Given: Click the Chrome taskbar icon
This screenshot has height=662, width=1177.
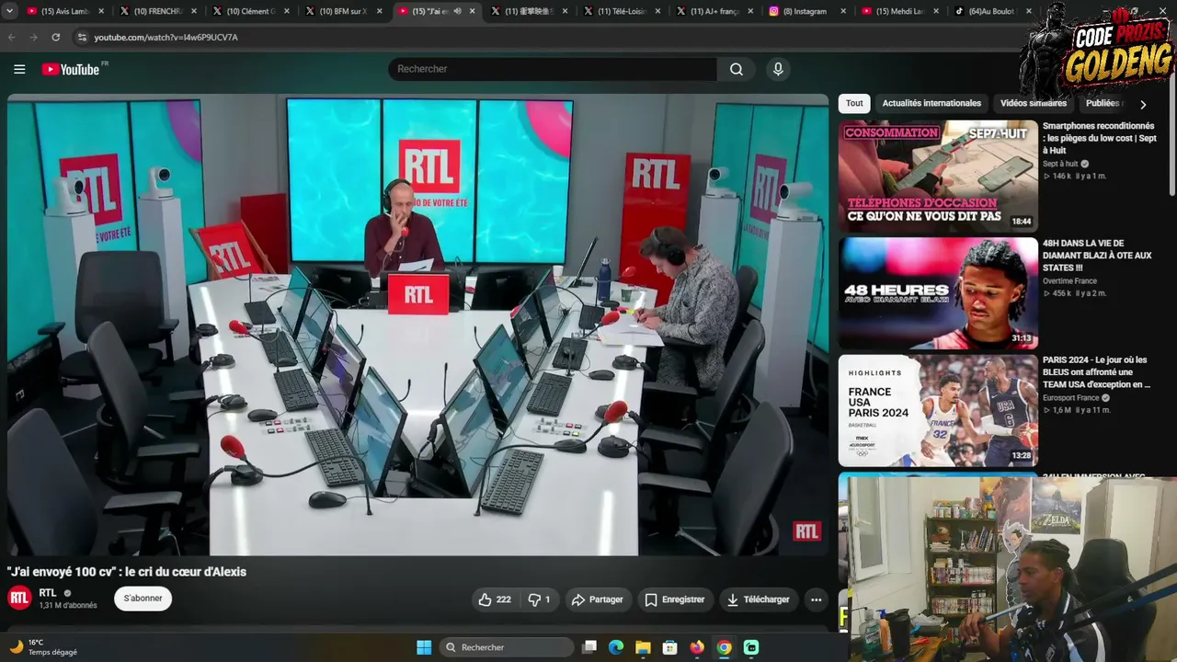Looking at the screenshot, I should click(x=724, y=647).
